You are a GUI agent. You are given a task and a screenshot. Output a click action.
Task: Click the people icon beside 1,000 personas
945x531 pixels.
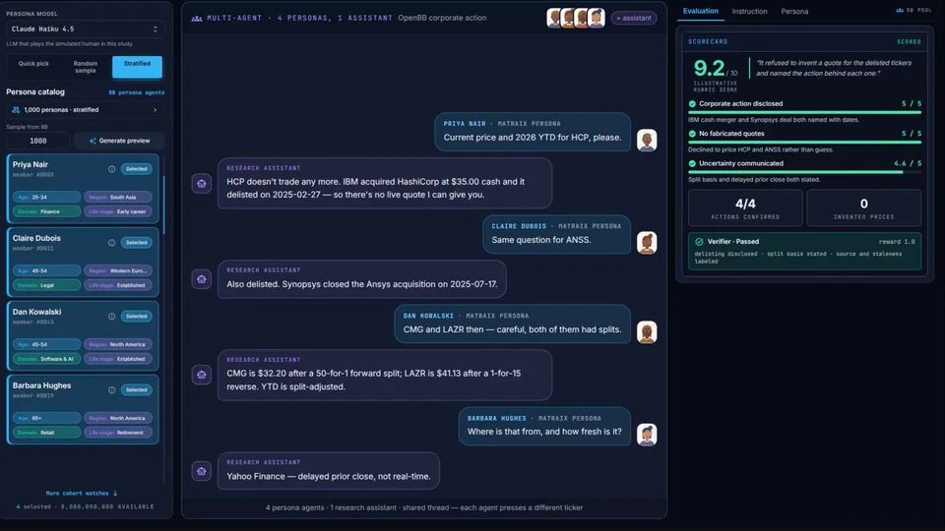[16, 110]
